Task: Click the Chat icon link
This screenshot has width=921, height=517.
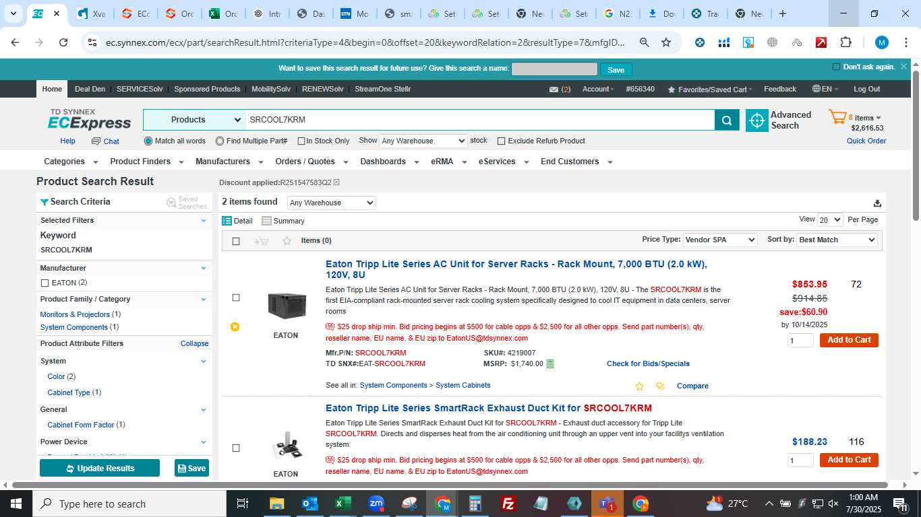Action: (105, 141)
